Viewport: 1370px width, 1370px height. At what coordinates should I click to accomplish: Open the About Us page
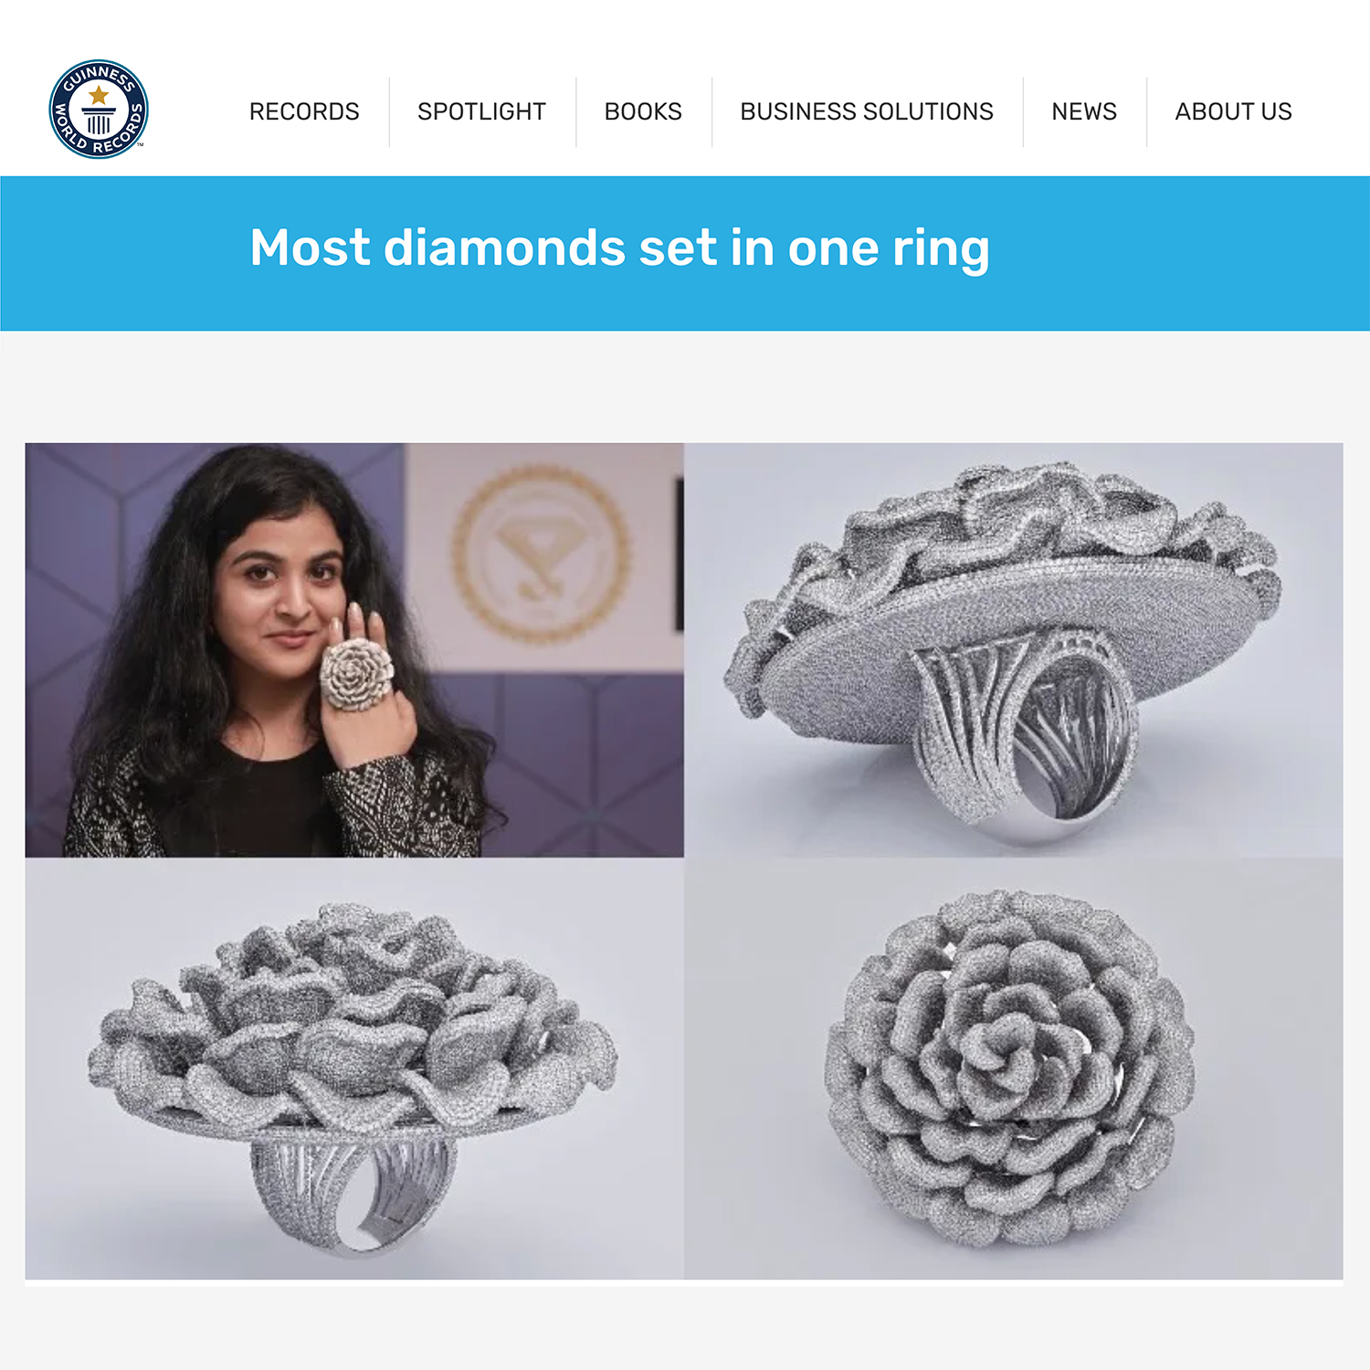pyautogui.click(x=1233, y=111)
